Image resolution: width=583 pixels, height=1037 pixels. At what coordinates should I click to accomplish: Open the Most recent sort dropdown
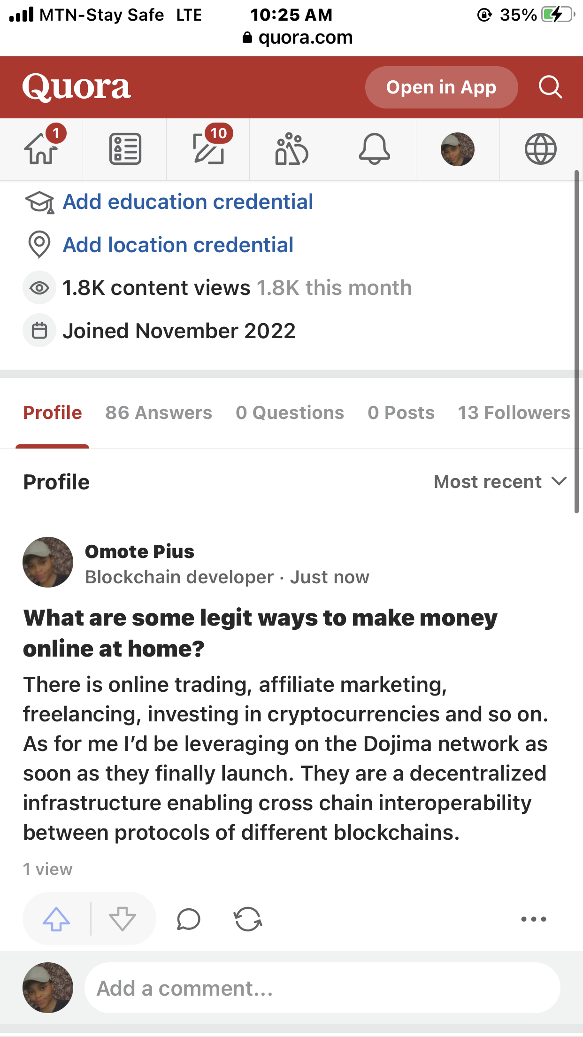[x=500, y=482]
